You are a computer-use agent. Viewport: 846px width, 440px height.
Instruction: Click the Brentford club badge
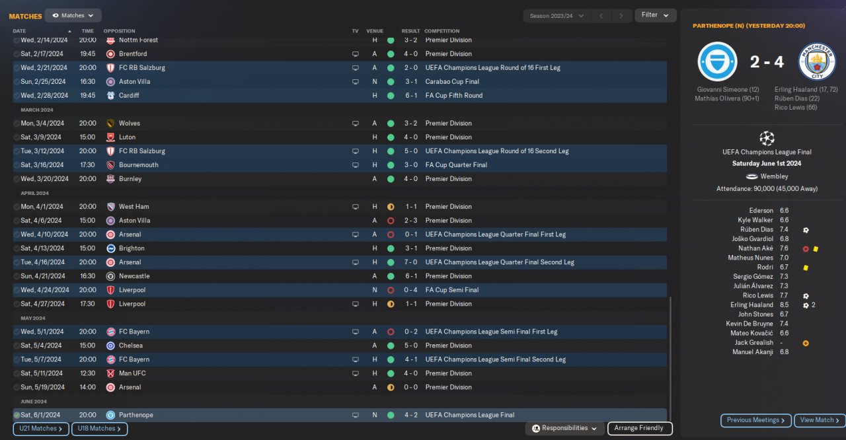coord(110,54)
